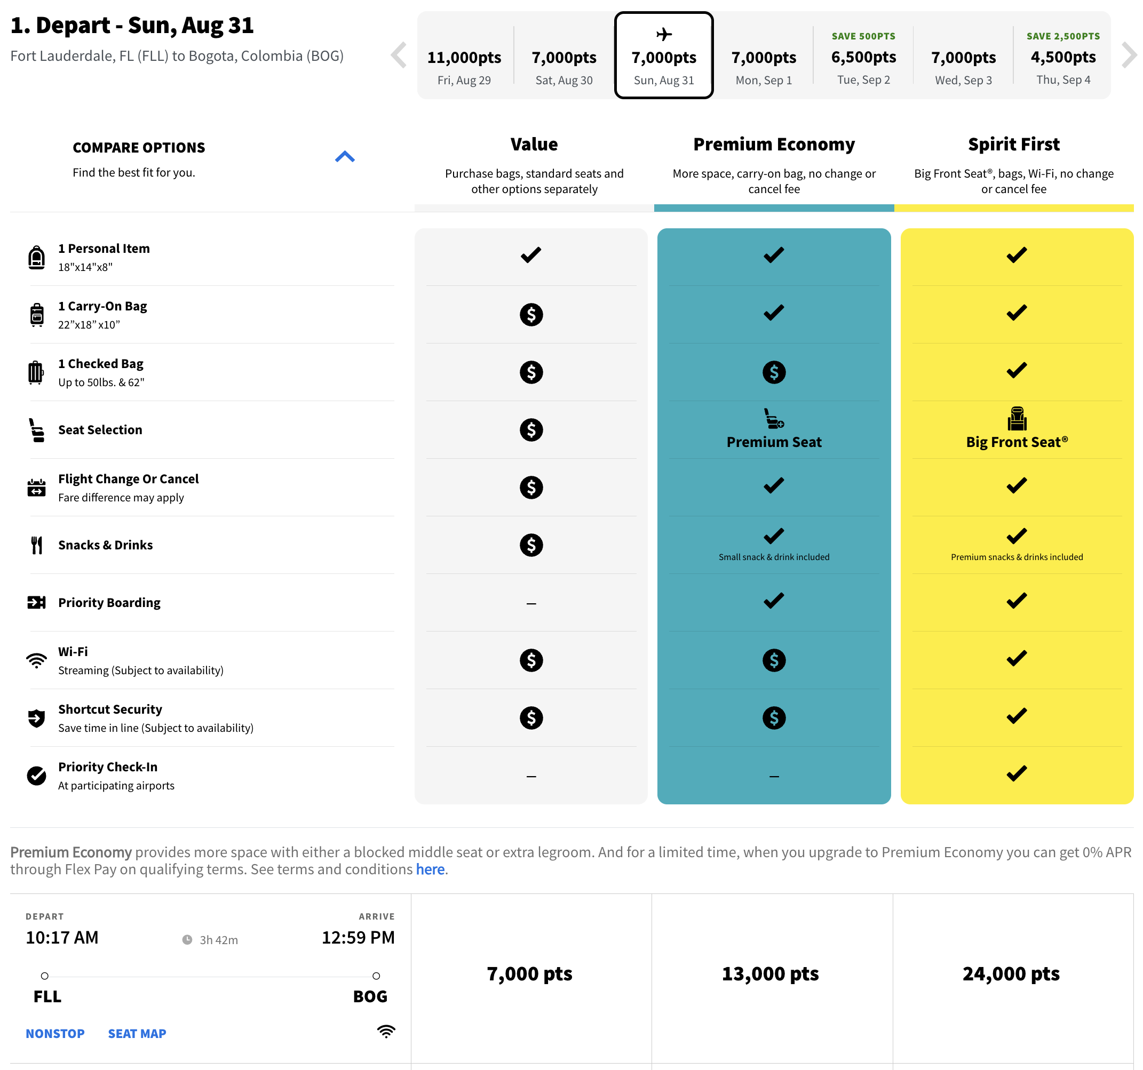Show later dates with right arrow

(1129, 55)
